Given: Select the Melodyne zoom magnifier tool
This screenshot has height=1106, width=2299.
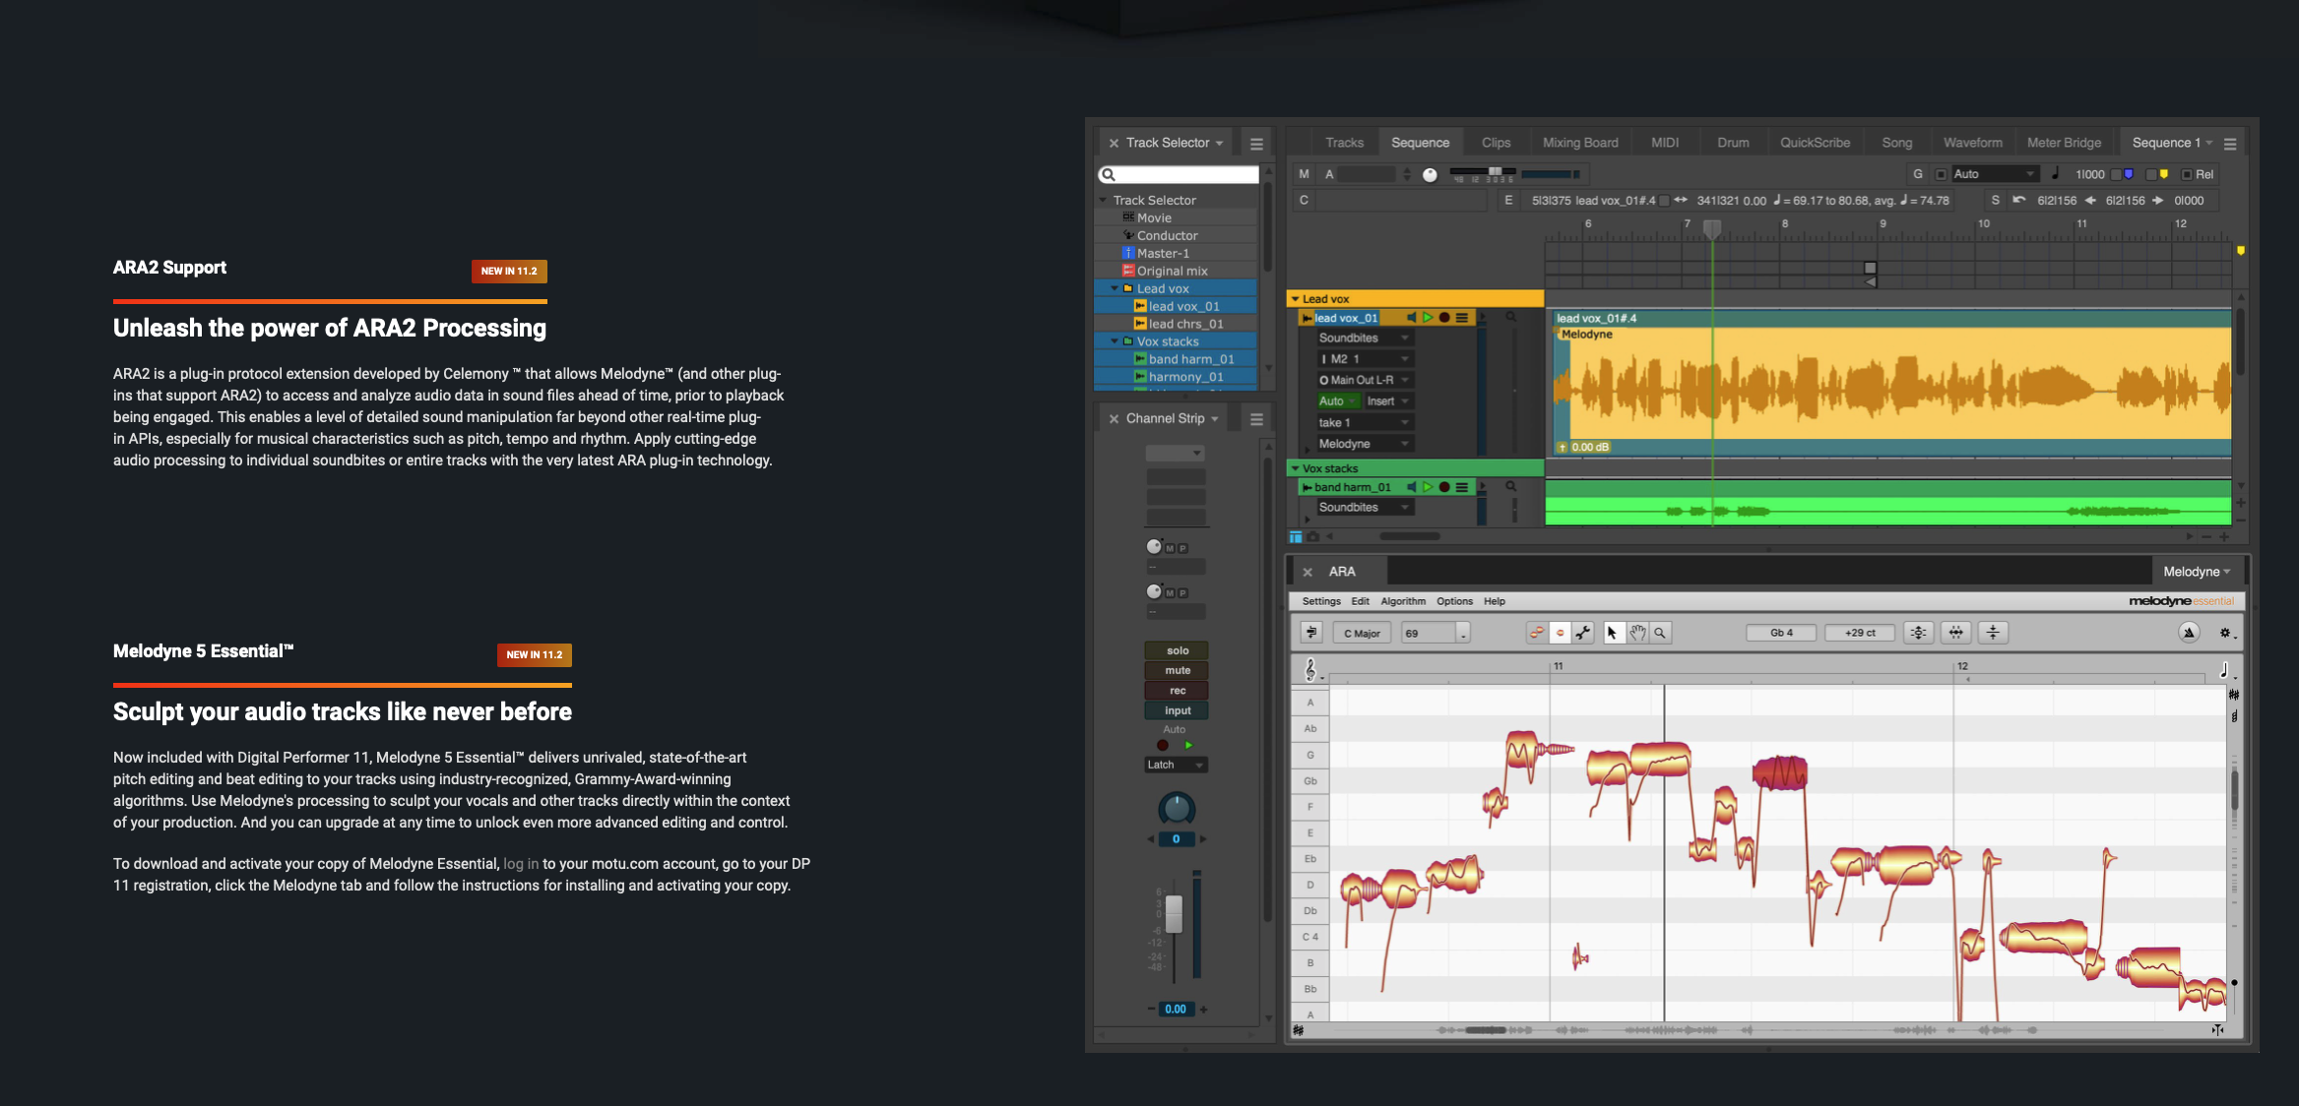Looking at the screenshot, I should click(x=1660, y=633).
